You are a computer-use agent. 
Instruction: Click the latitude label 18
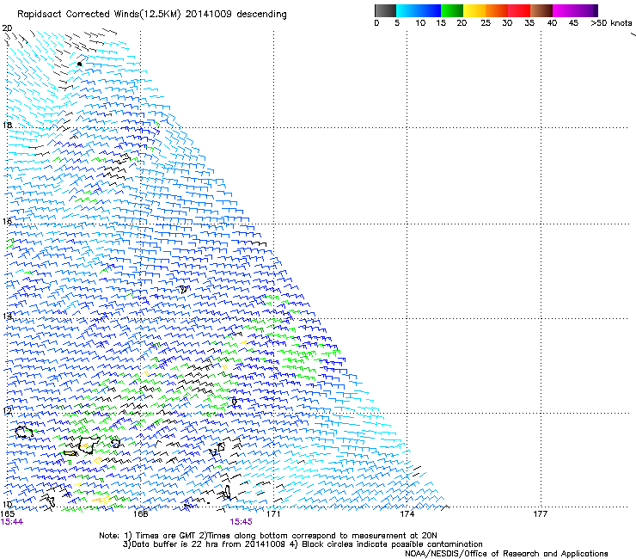pos(7,125)
